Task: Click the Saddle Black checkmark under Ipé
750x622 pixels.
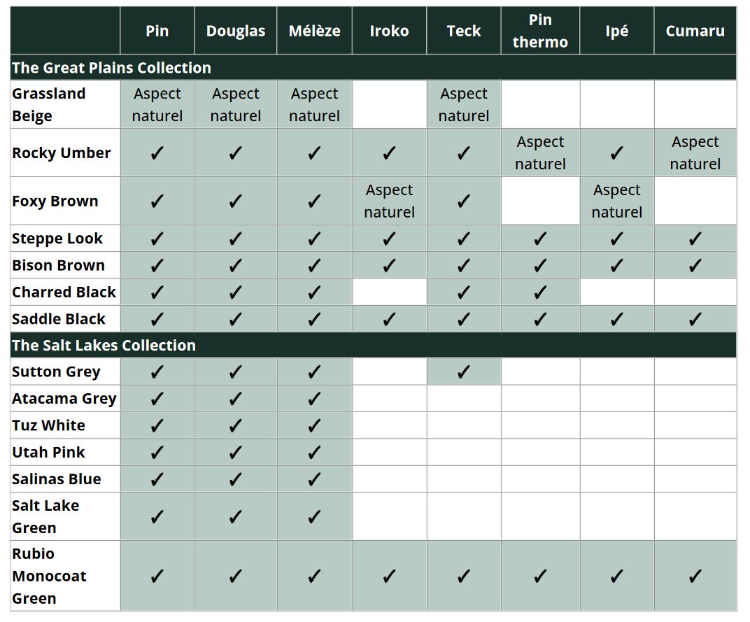Action: pyautogui.click(x=616, y=319)
